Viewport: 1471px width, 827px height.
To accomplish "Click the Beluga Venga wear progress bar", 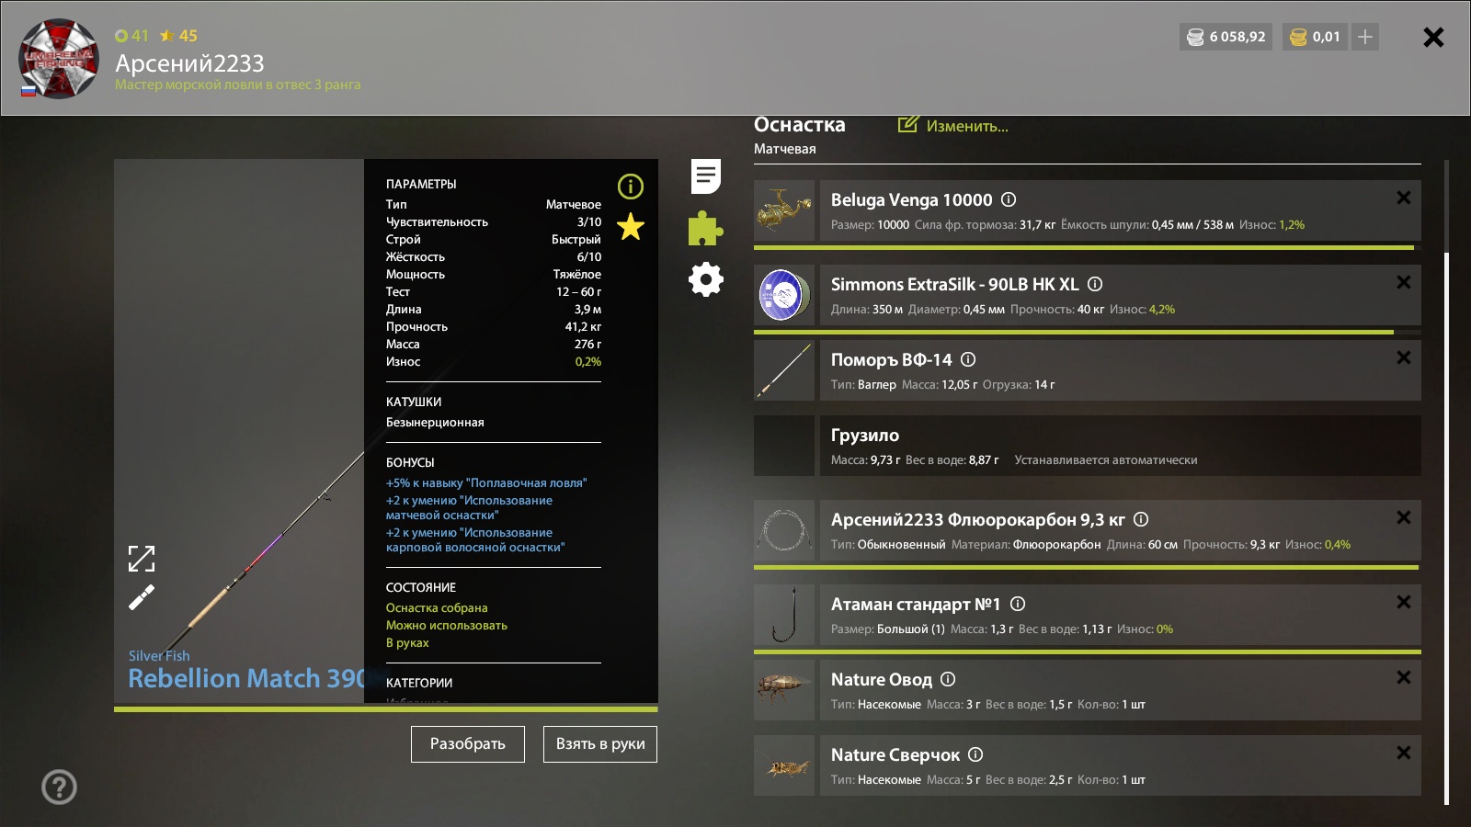I will [1088, 247].
